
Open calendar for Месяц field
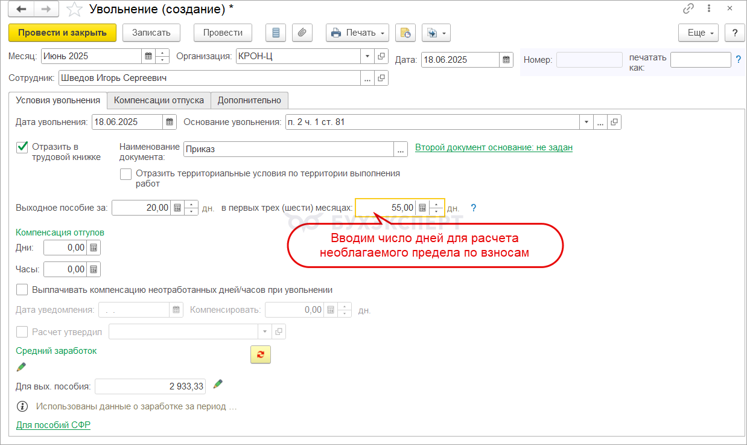coord(148,56)
